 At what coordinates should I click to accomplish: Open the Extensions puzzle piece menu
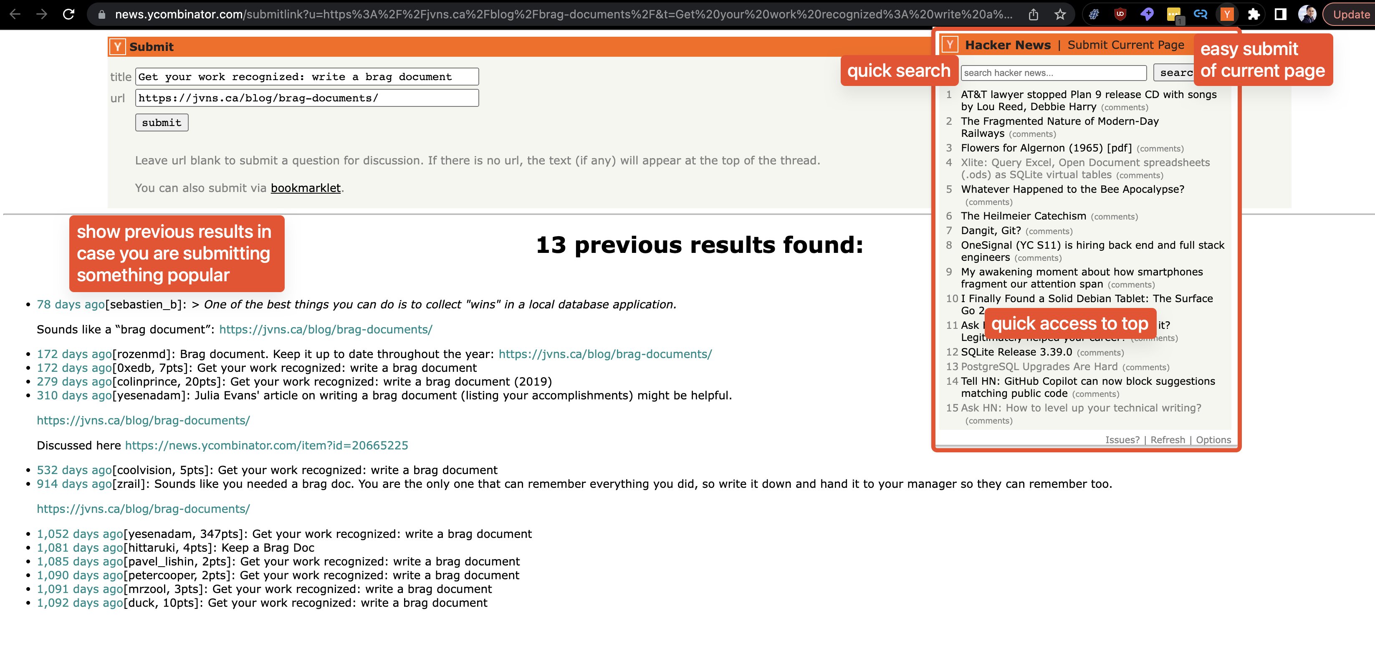click(x=1253, y=15)
